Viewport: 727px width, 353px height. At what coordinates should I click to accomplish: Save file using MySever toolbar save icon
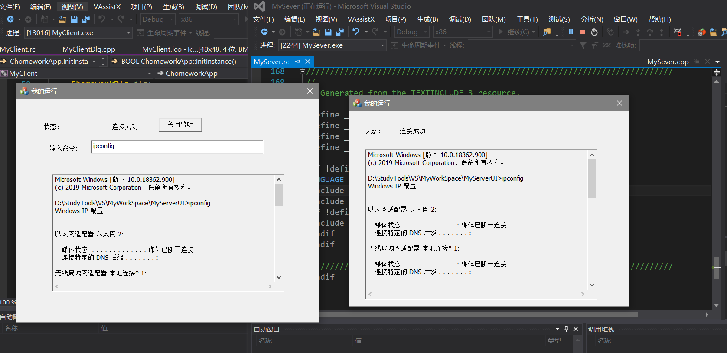328,32
